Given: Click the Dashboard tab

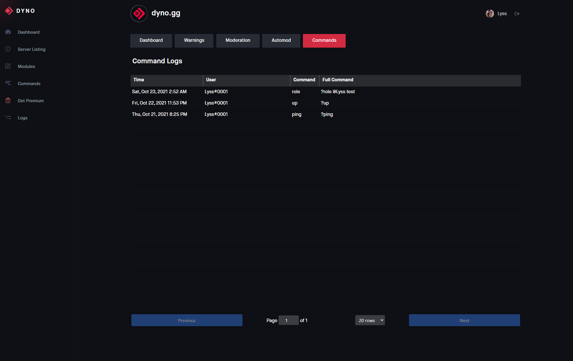Looking at the screenshot, I should click(151, 40).
